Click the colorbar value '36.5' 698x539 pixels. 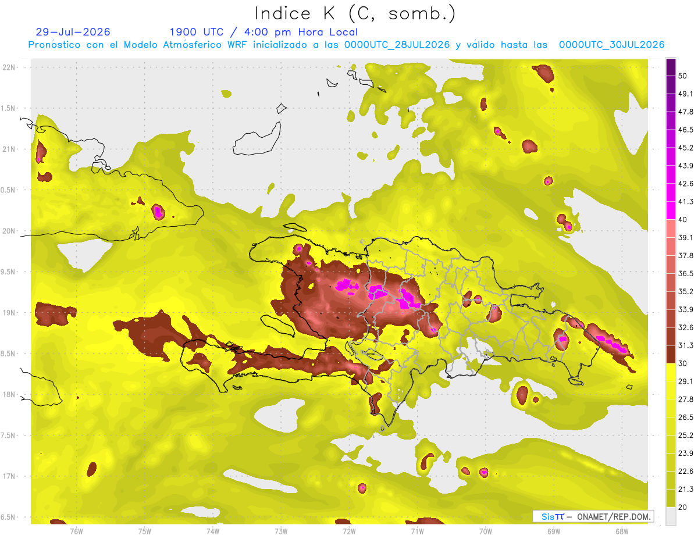685,274
